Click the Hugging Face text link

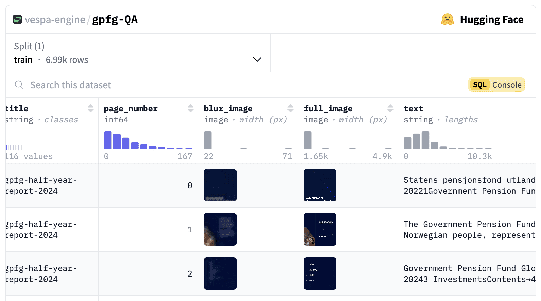[x=492, y=20]
